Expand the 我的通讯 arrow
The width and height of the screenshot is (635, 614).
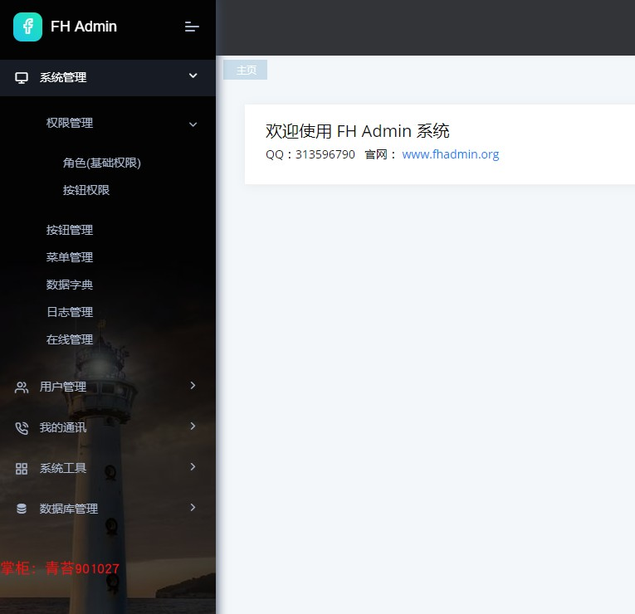pos(193,426)
